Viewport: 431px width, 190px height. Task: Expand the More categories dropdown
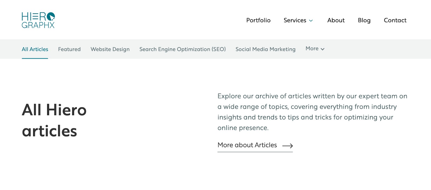click(315, 49)
